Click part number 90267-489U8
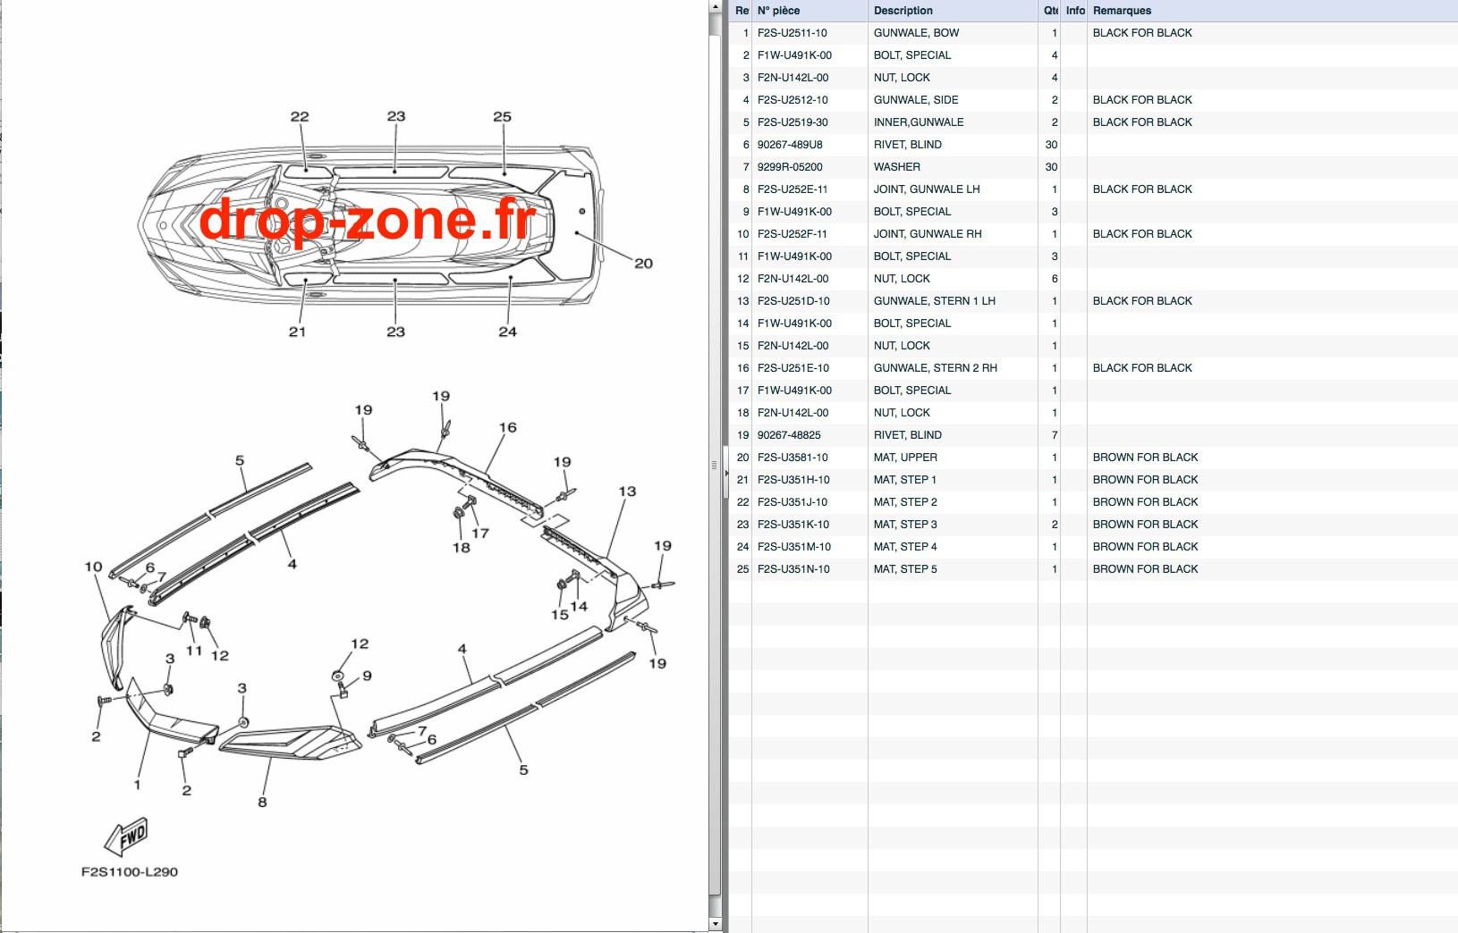The width and height of the screenshot is (1458, 933). pyautogui.click(x=790, y=145)
